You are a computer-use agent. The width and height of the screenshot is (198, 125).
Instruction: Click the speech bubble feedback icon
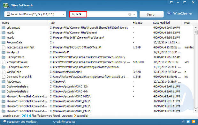tap(5, 121)
